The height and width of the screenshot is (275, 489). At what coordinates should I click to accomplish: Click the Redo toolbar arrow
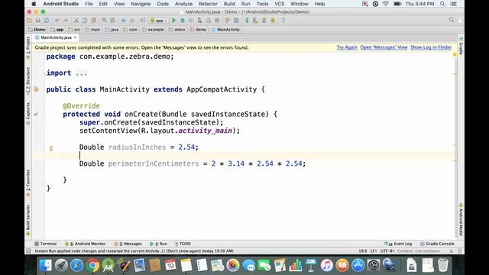click(66, 21)
